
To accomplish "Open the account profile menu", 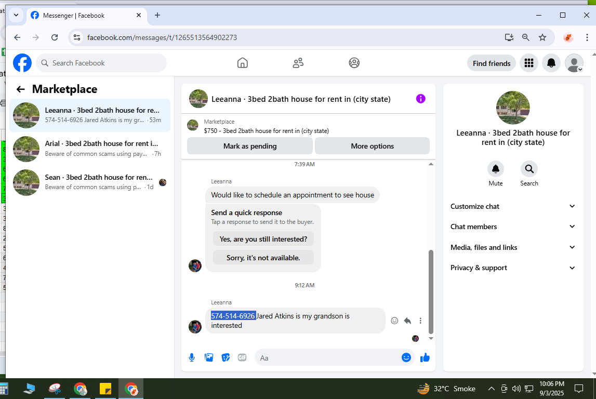I will coord(574,63).
